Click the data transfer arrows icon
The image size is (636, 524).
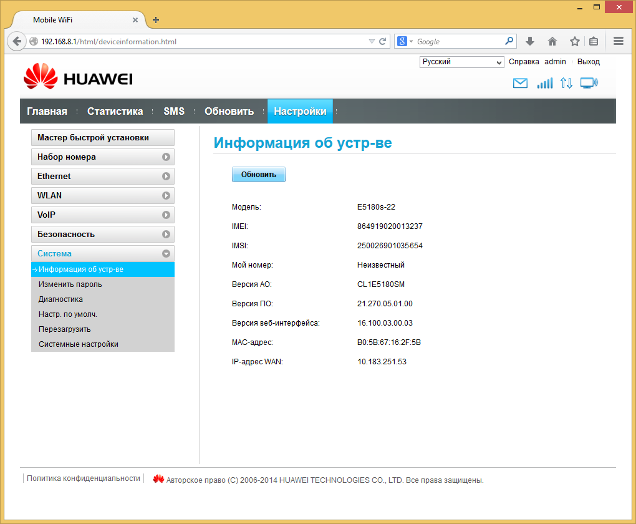tap(566, 83)
